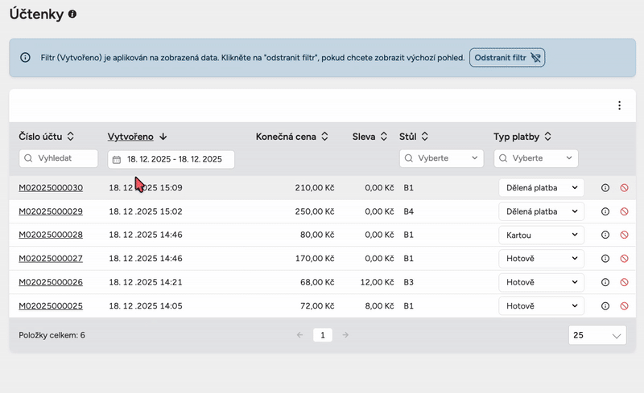
Task: Expand the page size dropdown showing 25
Action: tap(597, 335)
